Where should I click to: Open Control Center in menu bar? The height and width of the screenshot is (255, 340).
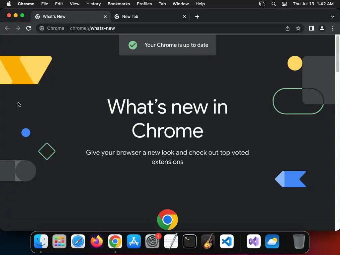tap(285, 4)
